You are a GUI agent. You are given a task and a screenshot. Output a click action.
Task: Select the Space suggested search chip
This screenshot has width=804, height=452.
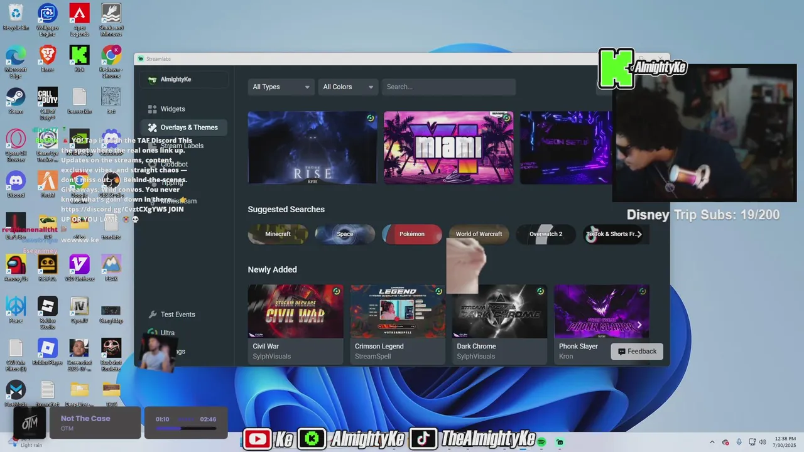(345, 234)
